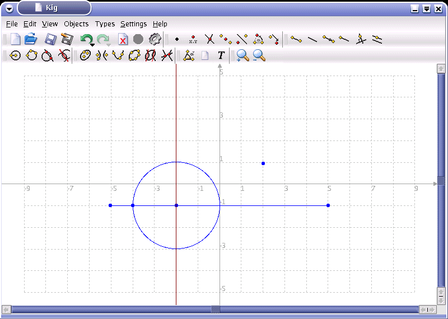This screenshot has width=448, height=319.
Task: Select the Line tool (plain black line)
Action: coord(312,39)
